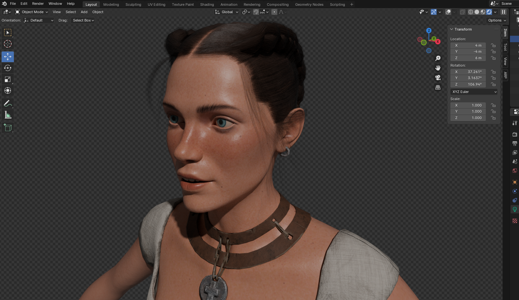Open the Render menu

click(38, 4)
